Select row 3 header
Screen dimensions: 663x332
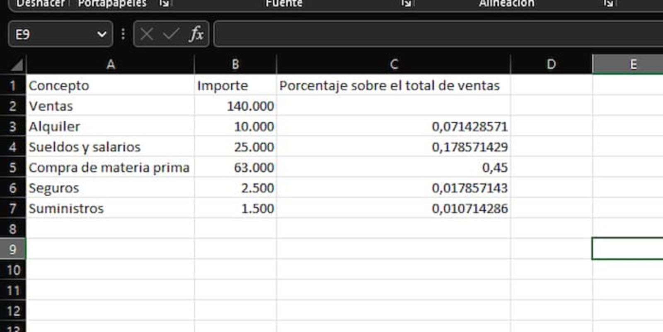[13, 126]
